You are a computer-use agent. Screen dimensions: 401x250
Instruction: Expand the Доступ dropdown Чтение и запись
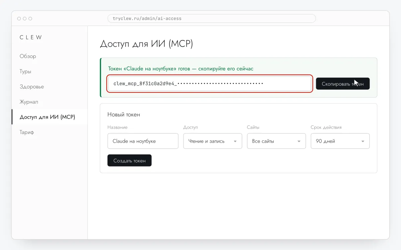pos(213,141)
